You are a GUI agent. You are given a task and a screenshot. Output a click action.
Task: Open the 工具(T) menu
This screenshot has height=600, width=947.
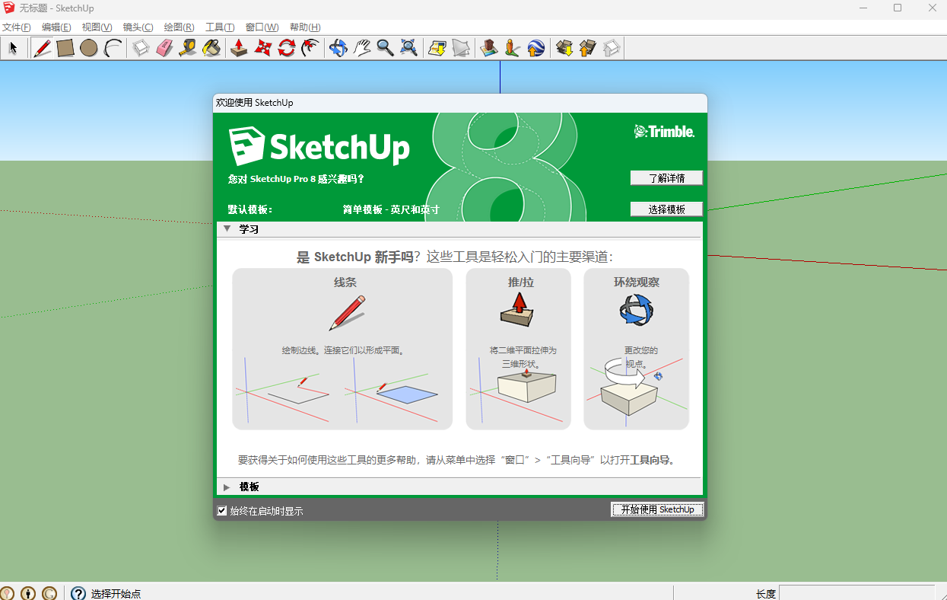220,27
